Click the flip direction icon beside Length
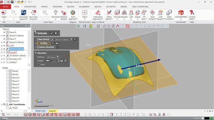The width and height of the screenshot is (214, 120). [x=47, y=61]
